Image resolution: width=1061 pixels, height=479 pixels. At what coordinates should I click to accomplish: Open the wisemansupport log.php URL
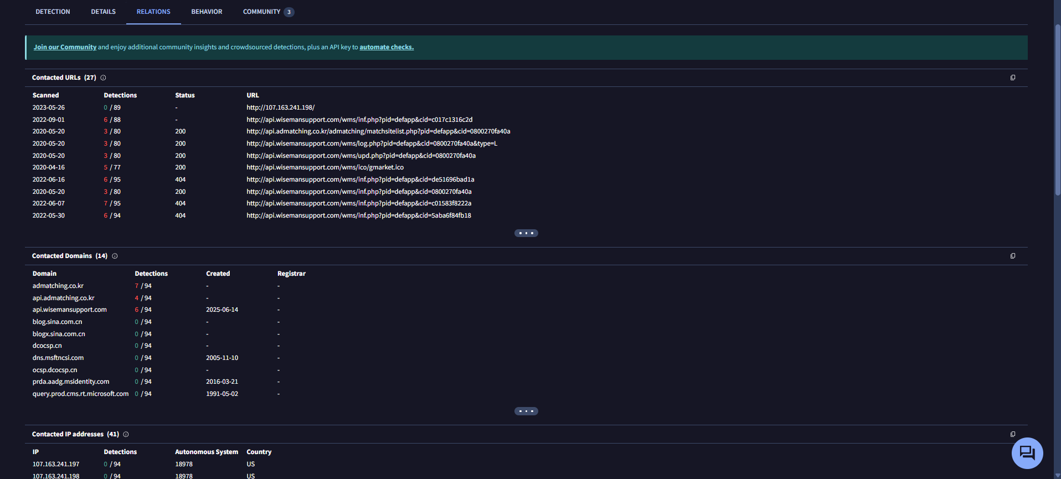click(372, 143)
